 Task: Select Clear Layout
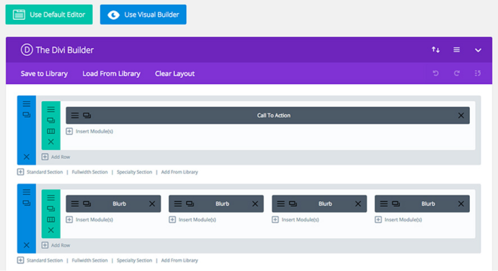(x=175, y=73)
